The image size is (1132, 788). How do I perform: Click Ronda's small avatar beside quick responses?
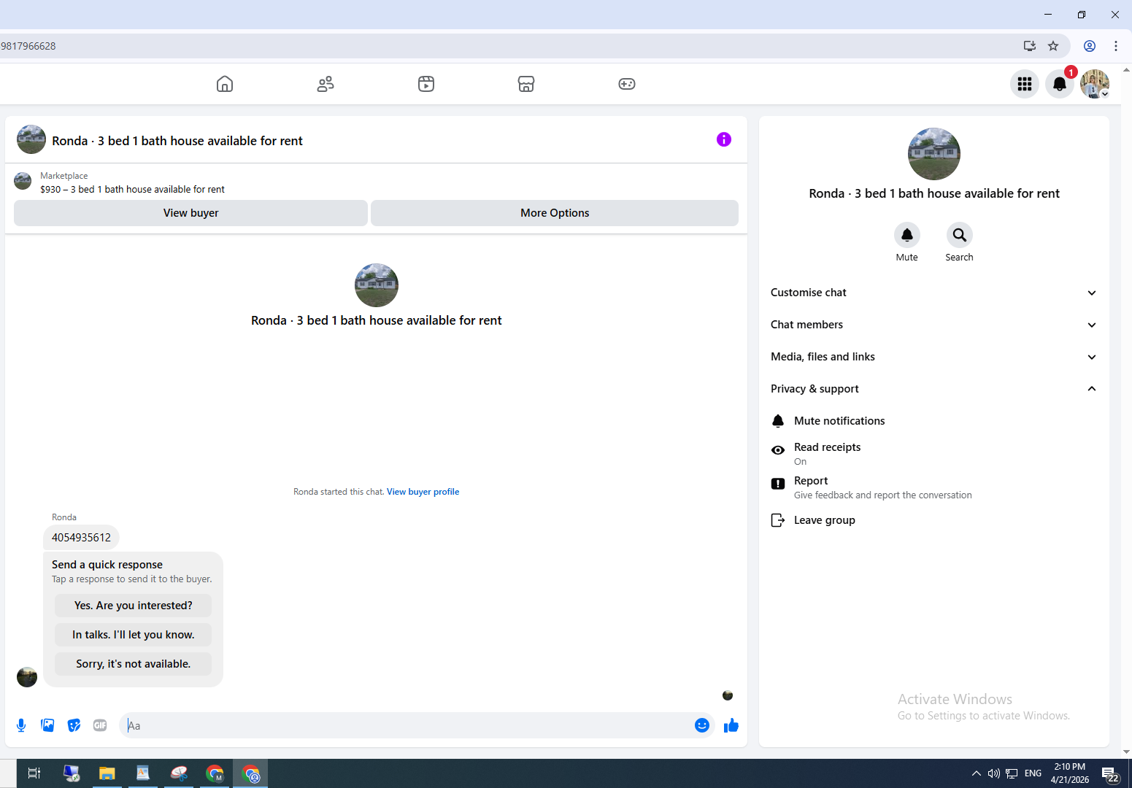tap(27, 677)
